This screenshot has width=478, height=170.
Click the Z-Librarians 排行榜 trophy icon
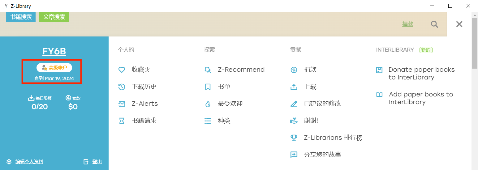294,138
